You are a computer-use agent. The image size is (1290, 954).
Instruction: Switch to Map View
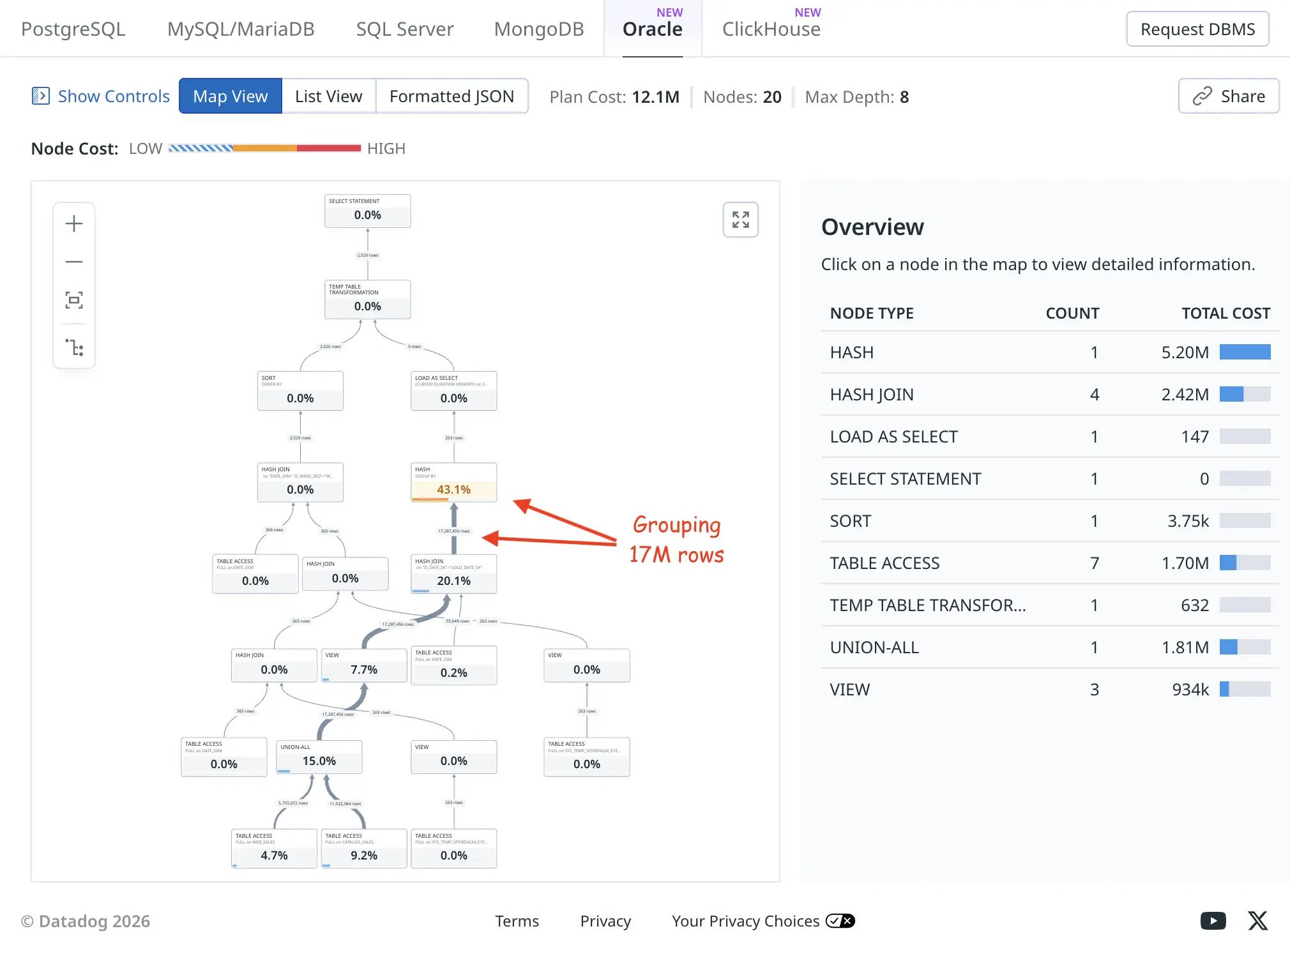point(230,96)
